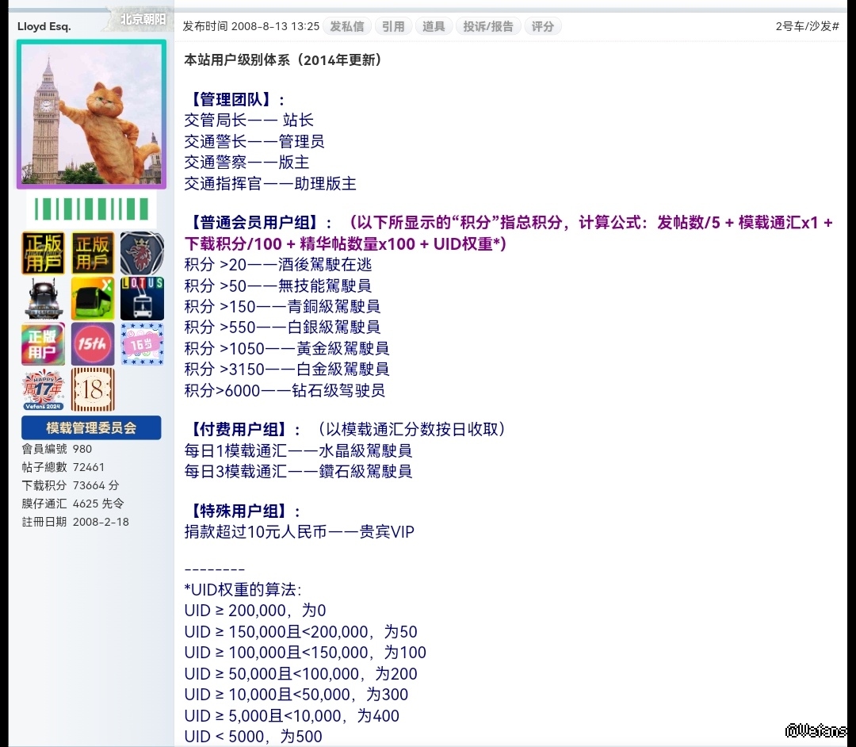Click the 交通警长——管理员 line

254,141
